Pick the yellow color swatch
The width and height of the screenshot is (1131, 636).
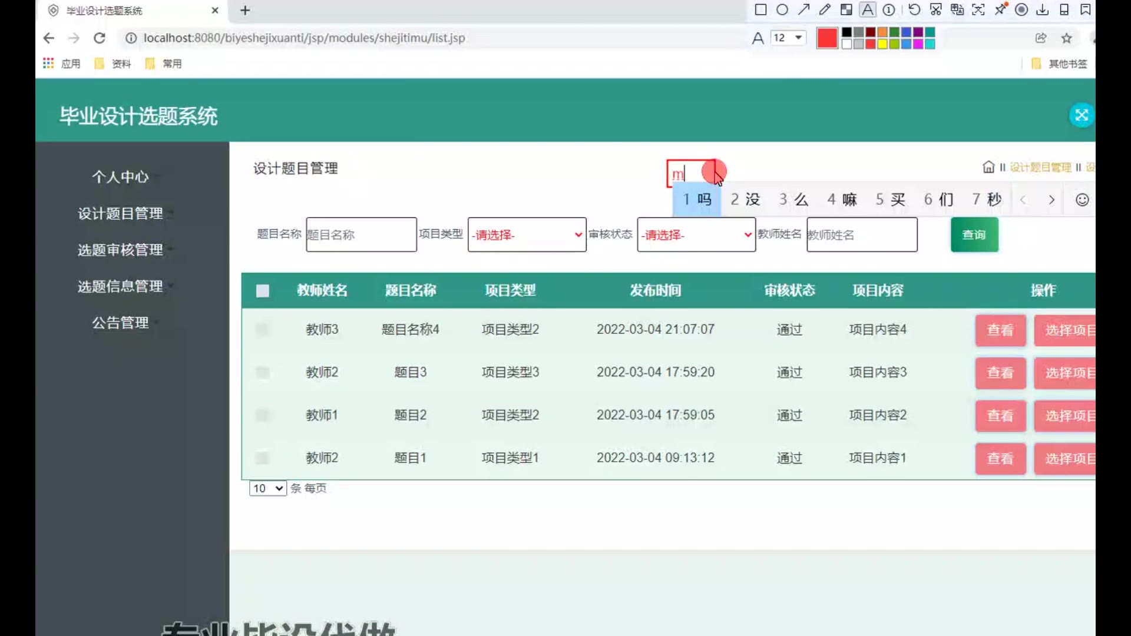pyautogui.click(x=882, y=44)
